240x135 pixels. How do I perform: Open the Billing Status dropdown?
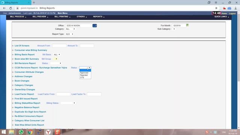[68, 103]
